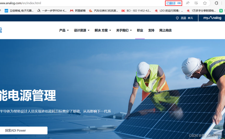
Task: Select the 职业 navigation item
Action: [x=140, y=30]
